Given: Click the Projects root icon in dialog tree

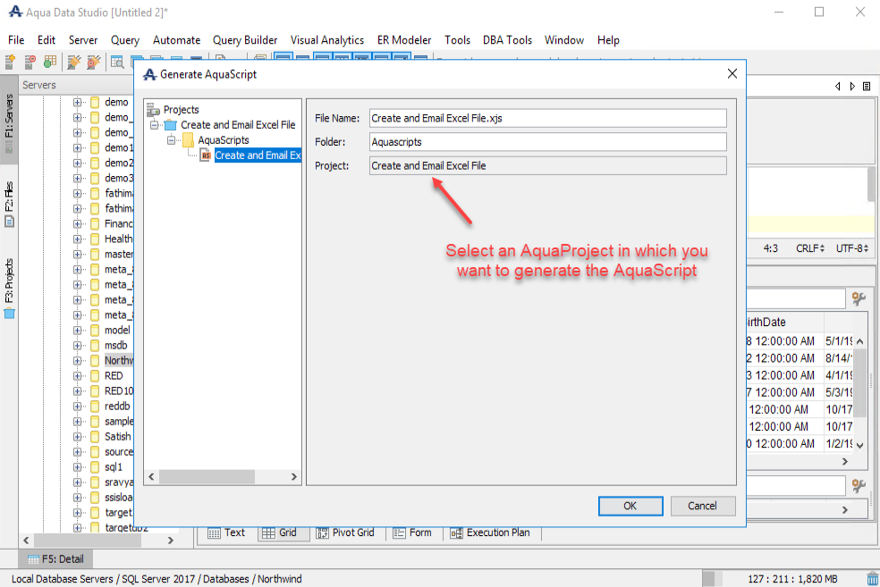Looking at the screenshot, I should tap(153, 110).
